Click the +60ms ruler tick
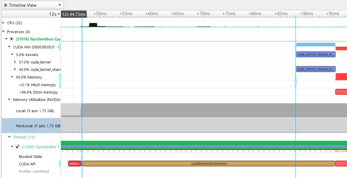 152,14
